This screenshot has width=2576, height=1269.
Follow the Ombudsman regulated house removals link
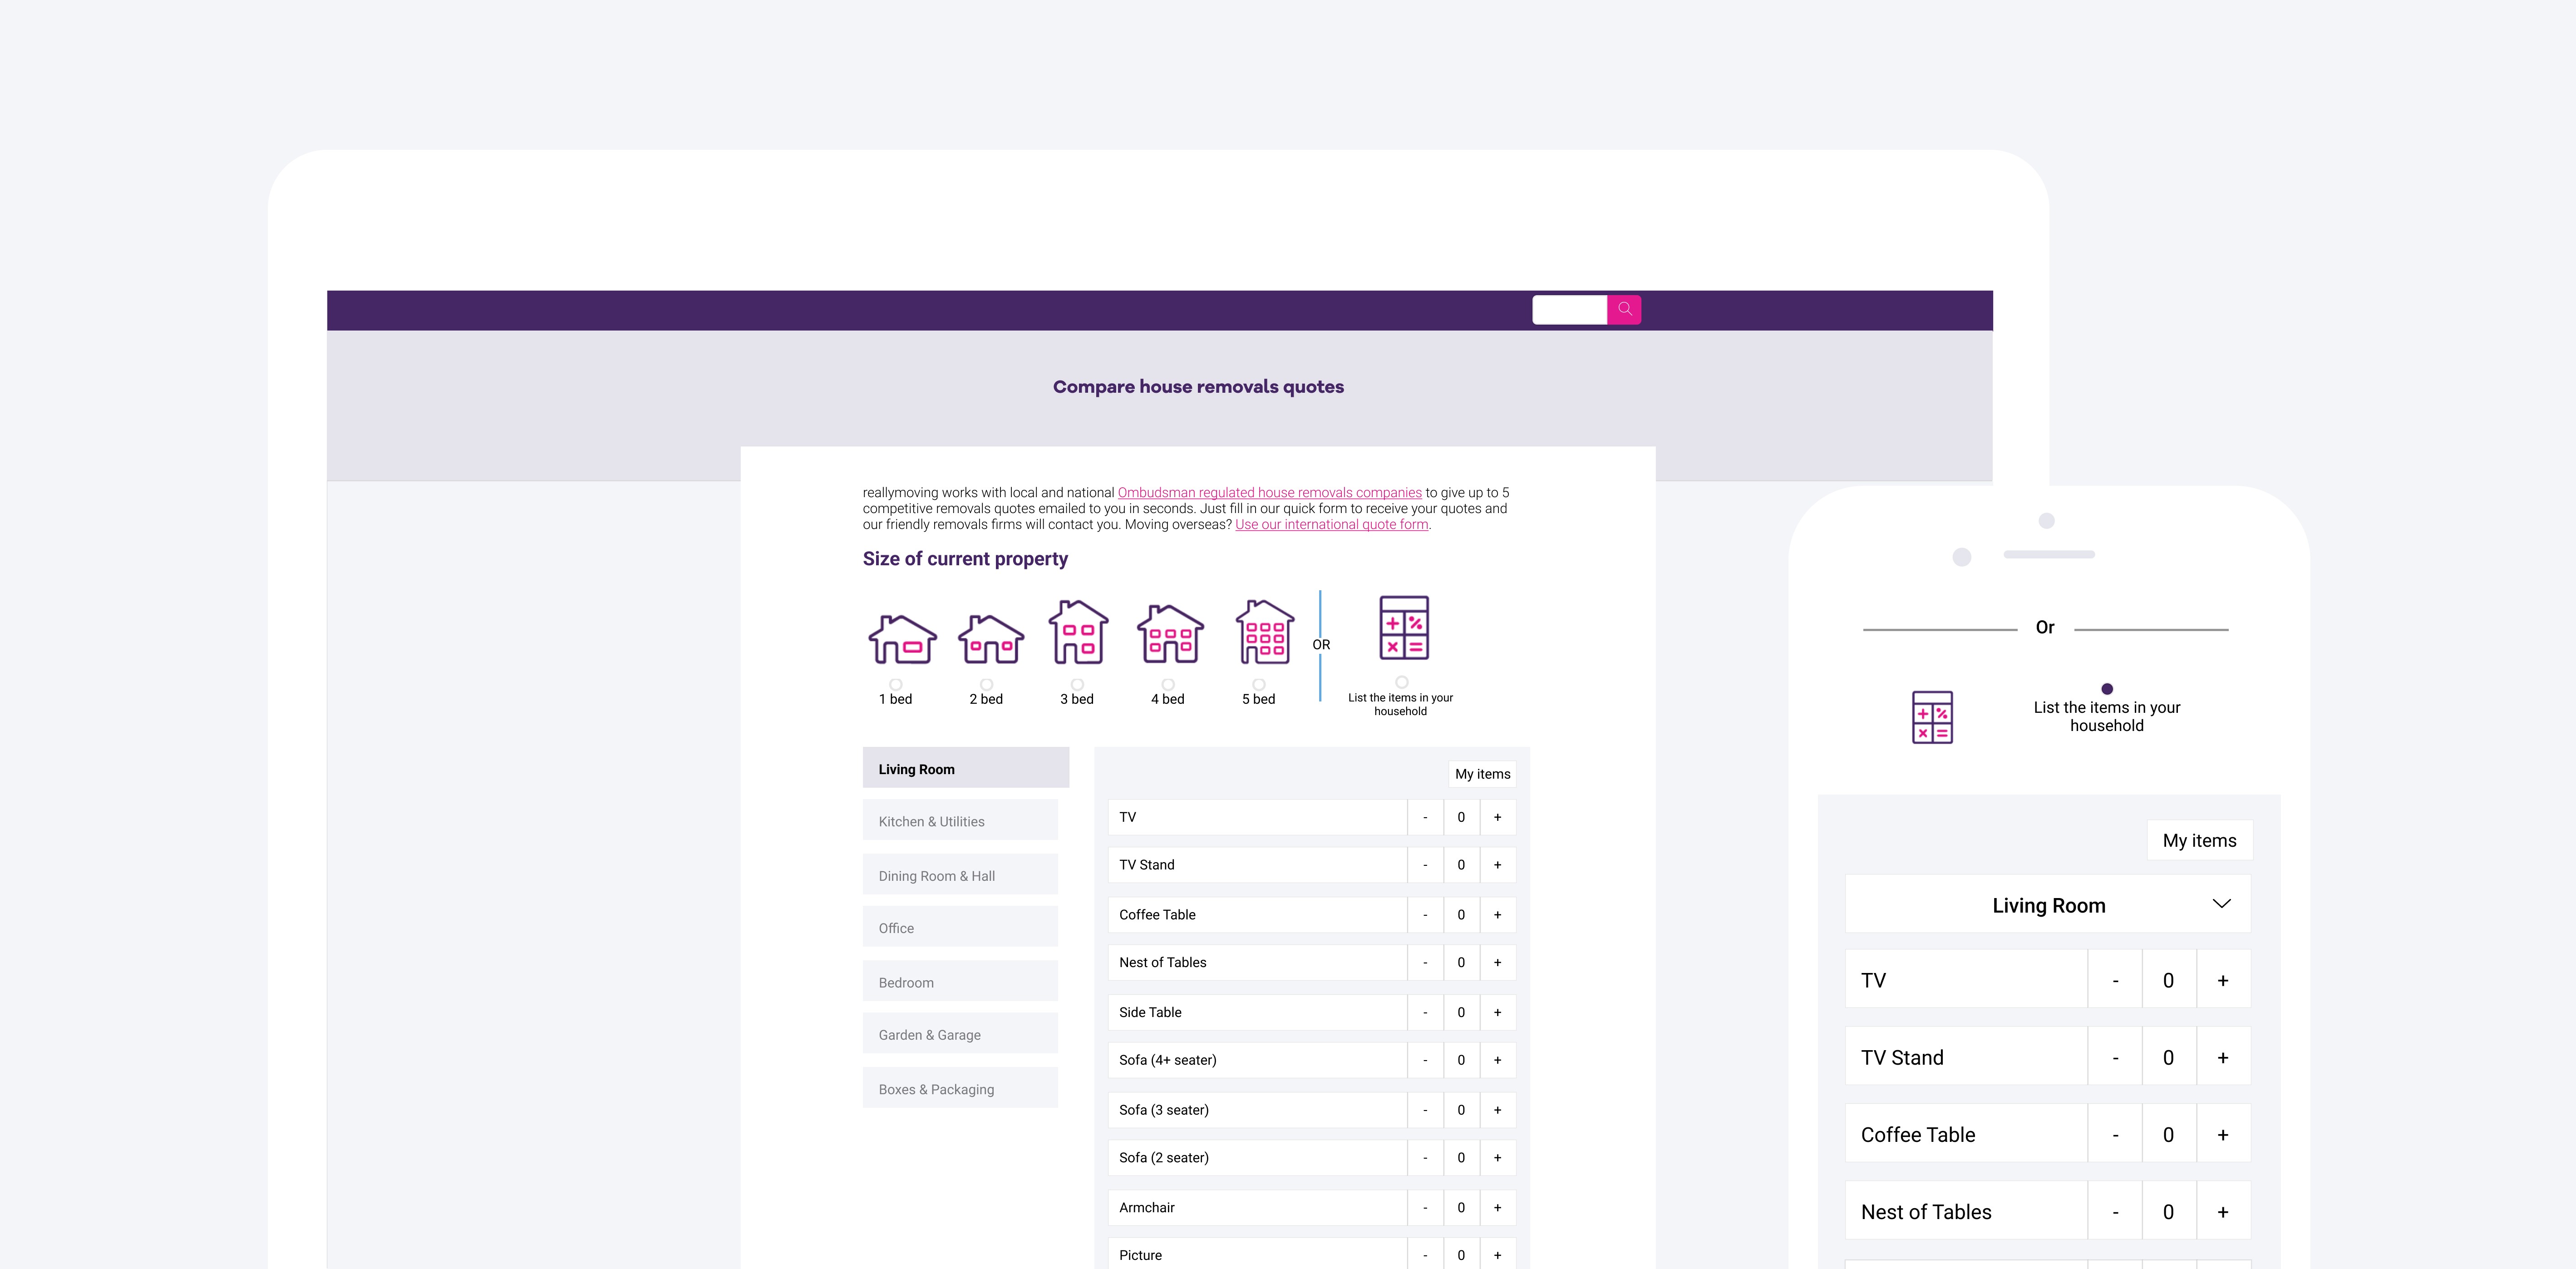tap(1269, 492)
